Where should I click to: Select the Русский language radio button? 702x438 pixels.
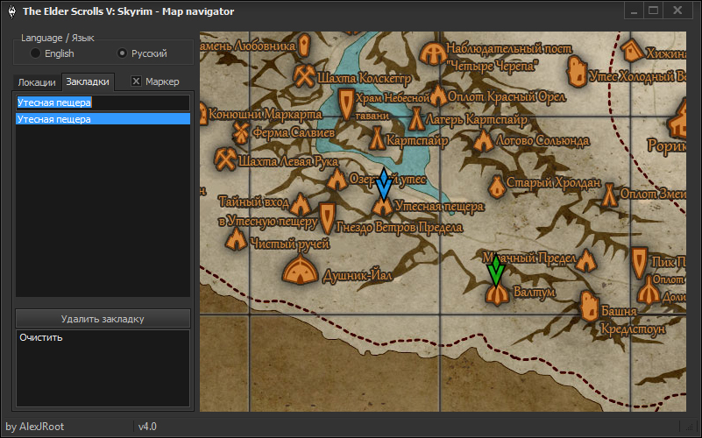tap(122, 53)
